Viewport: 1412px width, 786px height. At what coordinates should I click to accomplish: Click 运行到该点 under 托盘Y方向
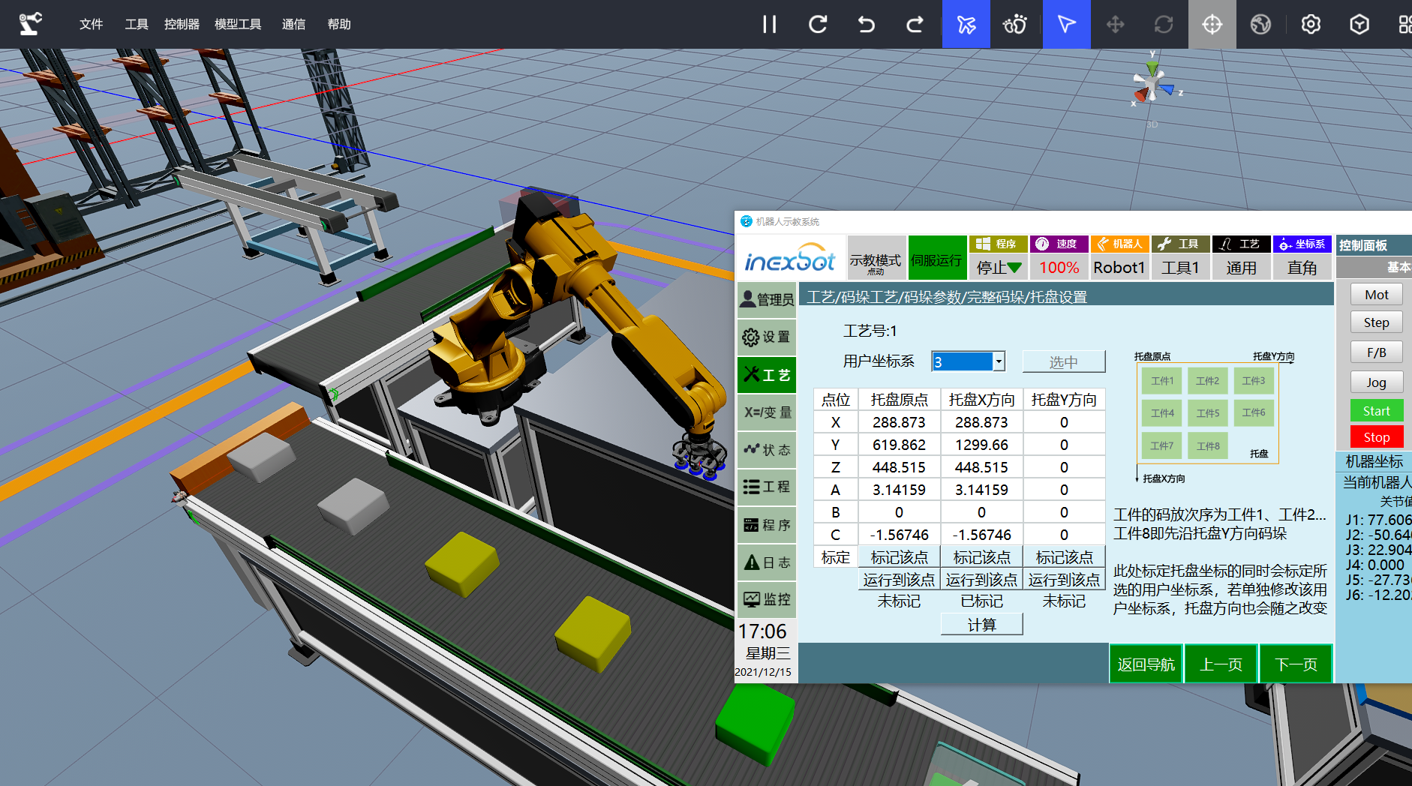pyautogui.click(x=1064, y=580)
